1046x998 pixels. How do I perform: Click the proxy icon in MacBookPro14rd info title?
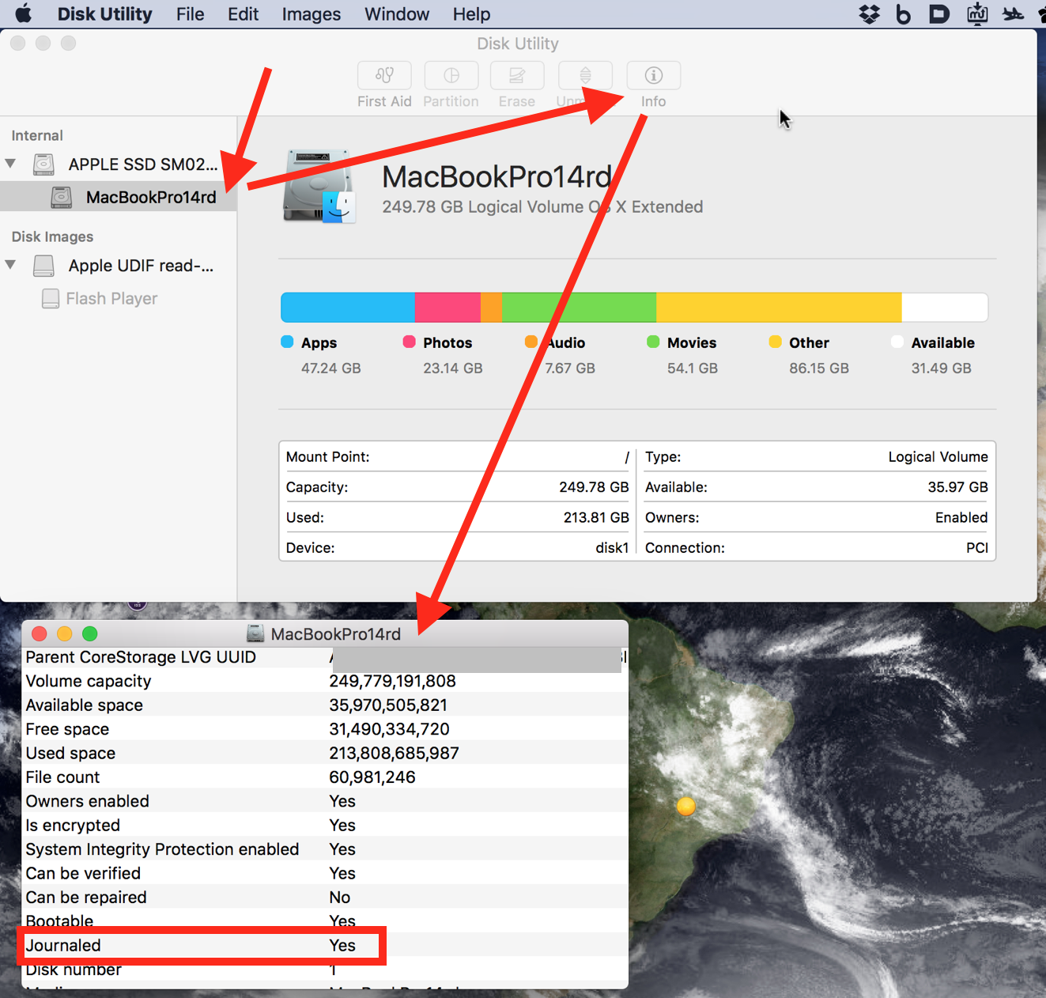click(x=255, y=633)
